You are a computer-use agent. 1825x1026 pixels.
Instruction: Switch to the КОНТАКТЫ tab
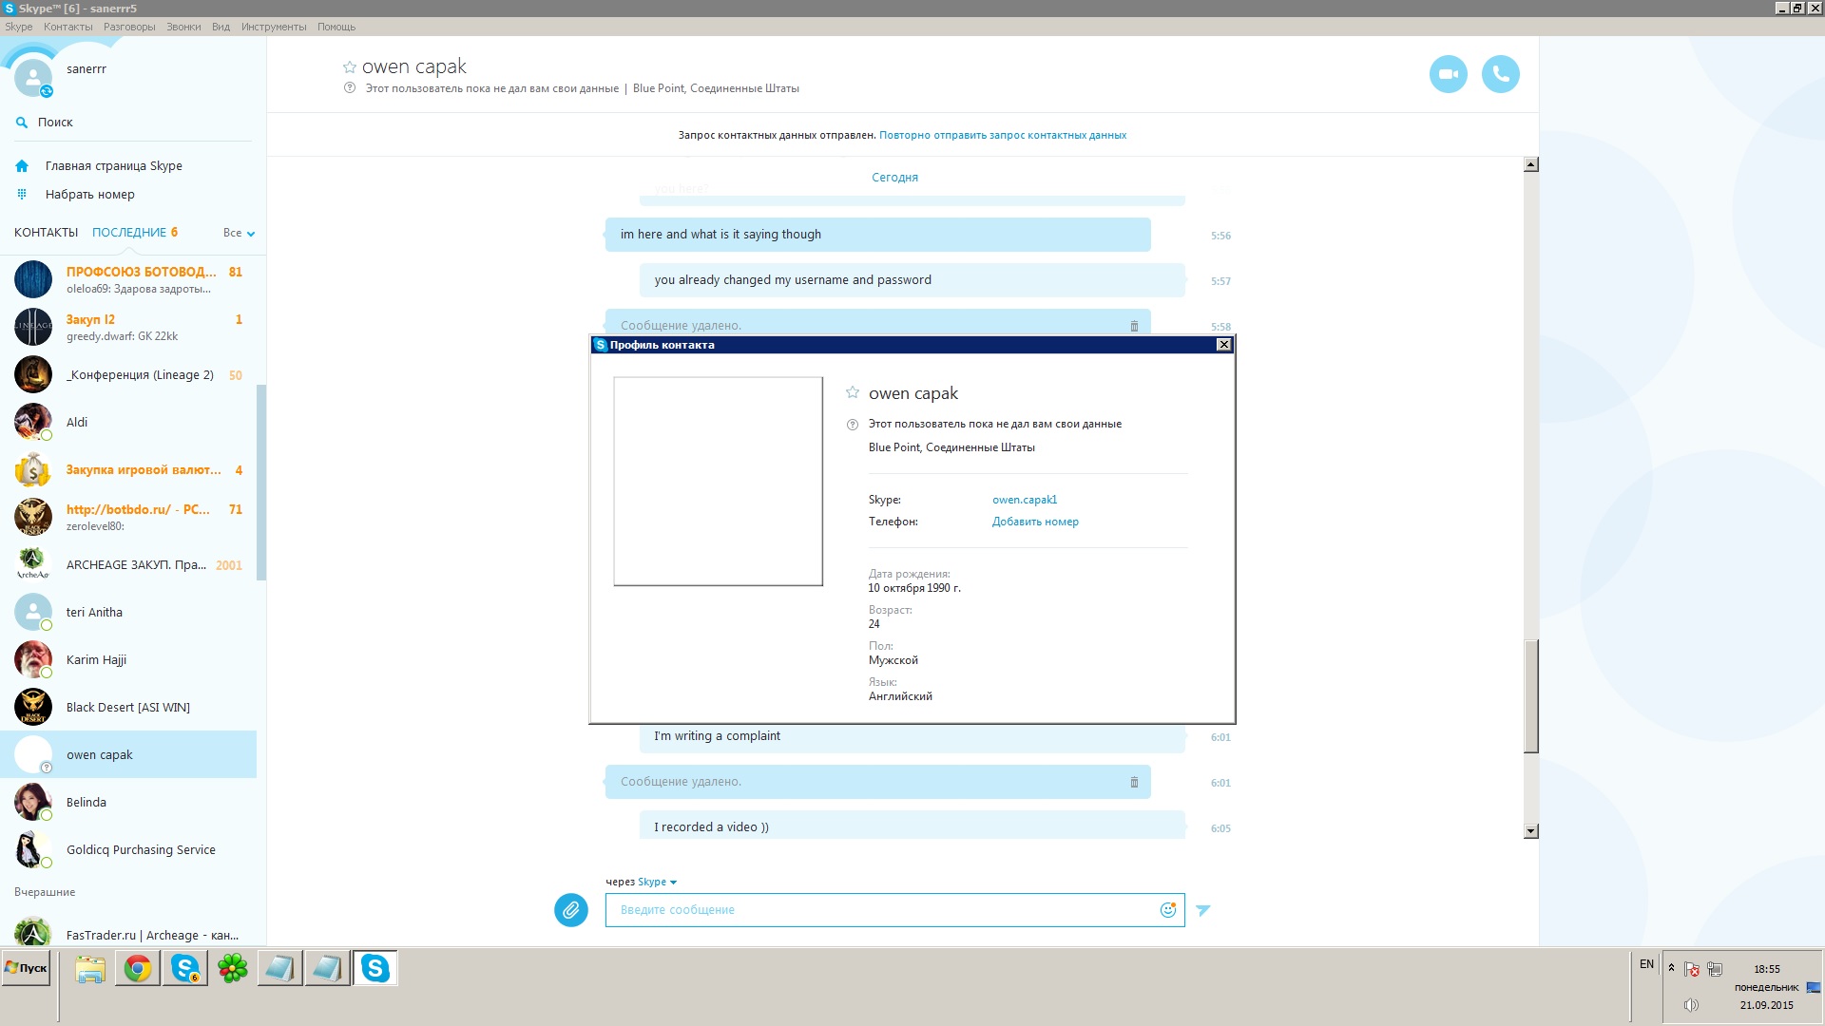(x=46, y=233)
